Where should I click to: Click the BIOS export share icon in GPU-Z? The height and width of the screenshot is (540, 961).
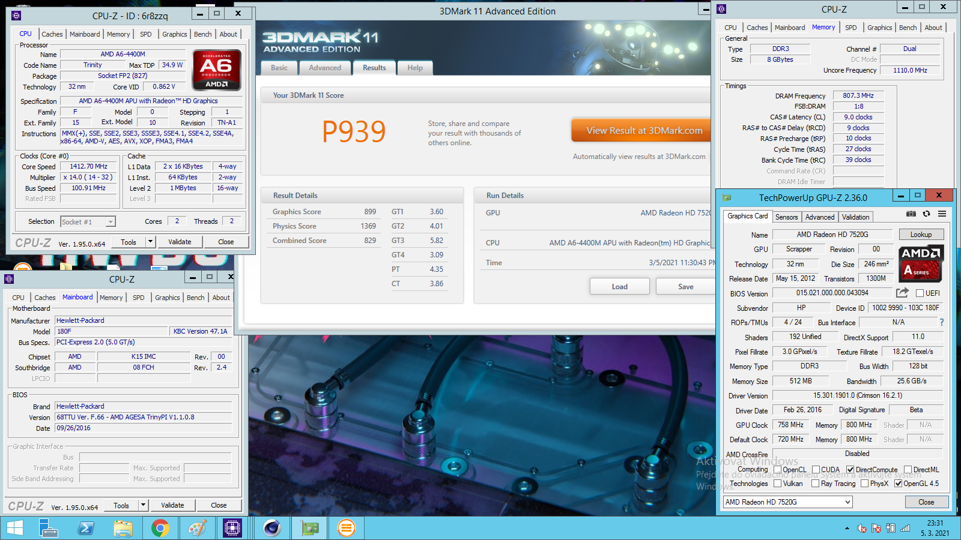(902, 293)
